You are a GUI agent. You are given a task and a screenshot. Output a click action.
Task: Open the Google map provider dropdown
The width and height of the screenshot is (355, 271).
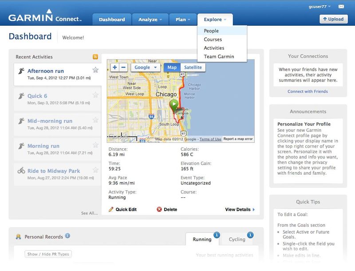(x=146, y=67)
